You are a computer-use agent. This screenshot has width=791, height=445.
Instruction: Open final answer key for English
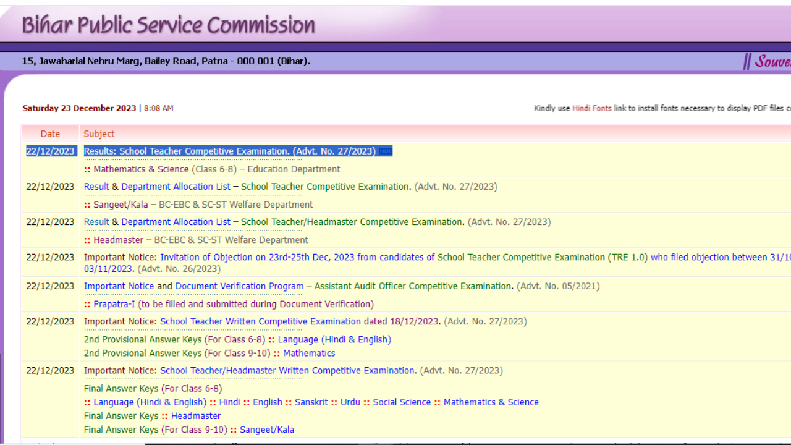pos(268,402)
